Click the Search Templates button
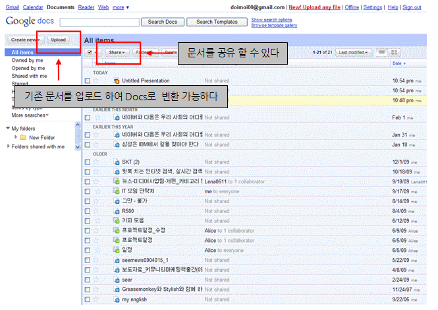 tap(217, 22)
